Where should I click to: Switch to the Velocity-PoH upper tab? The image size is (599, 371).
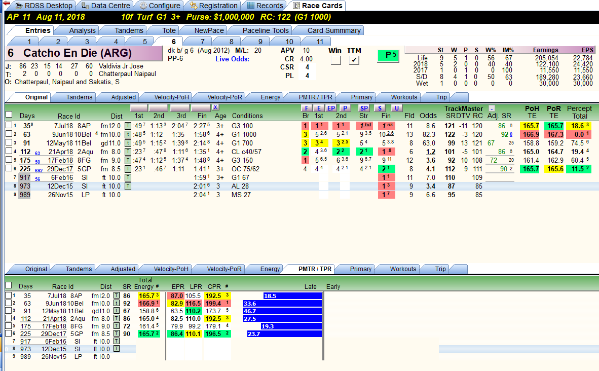click(x=171, y=97)
